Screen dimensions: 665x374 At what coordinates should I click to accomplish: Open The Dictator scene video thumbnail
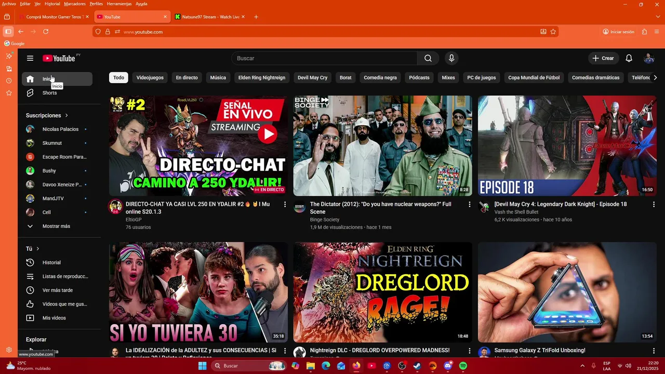pyautogui.click(x=383, y=145)
